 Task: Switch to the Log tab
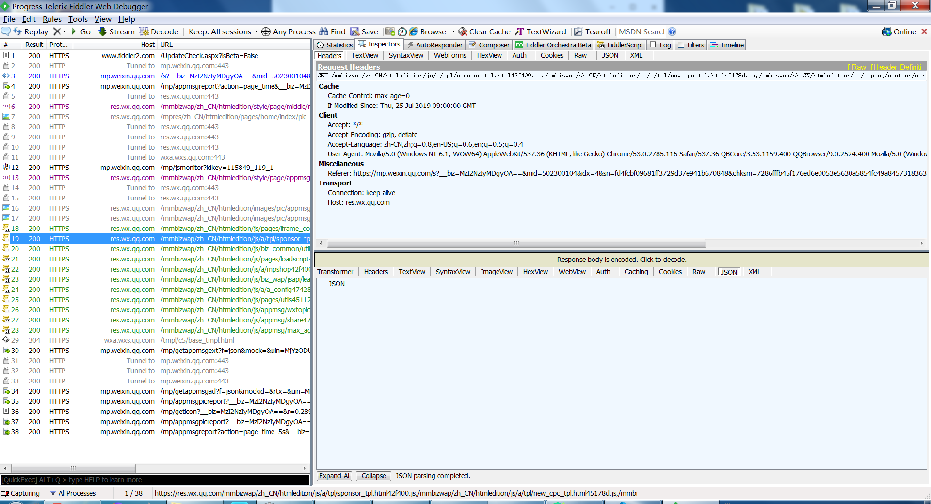click(660, 45)
